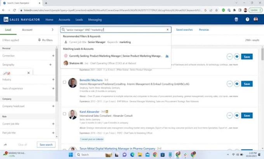Collapse filter panel with chevron arrow
The height and width of the screenshot is (159, 264).
tap(52, 30)
